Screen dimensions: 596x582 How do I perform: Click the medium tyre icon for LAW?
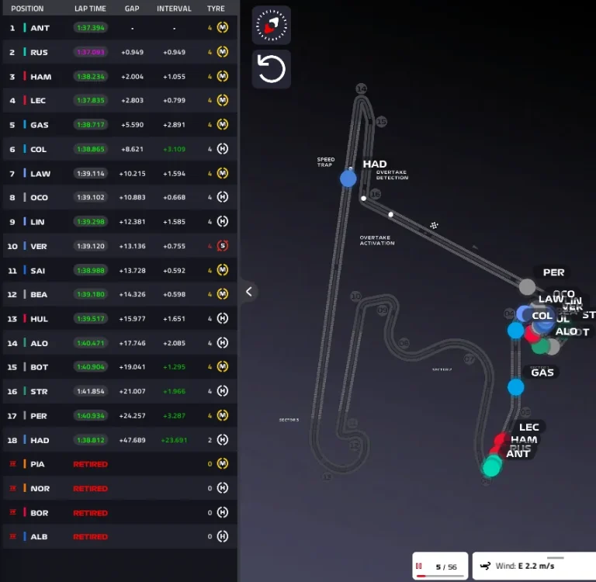click(x=223, y=173)
